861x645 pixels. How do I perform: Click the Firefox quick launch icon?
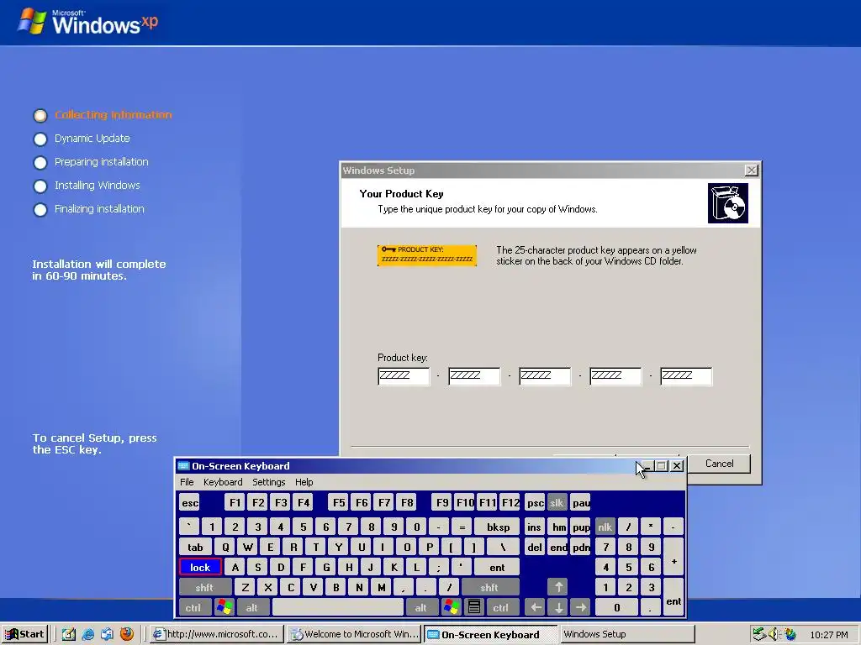[x=127, y=634]
